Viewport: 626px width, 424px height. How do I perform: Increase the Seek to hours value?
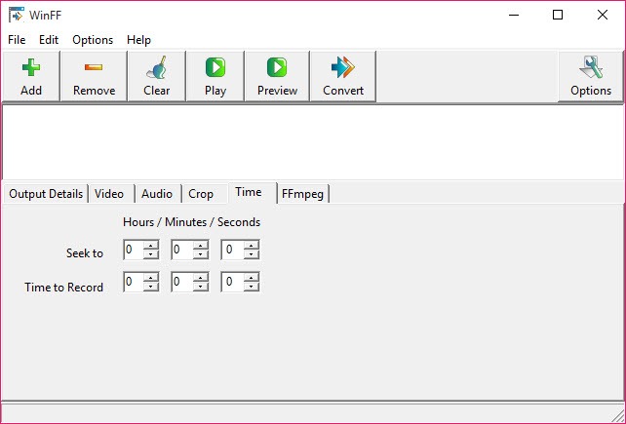pyautogui.click(x=151, y=246)
